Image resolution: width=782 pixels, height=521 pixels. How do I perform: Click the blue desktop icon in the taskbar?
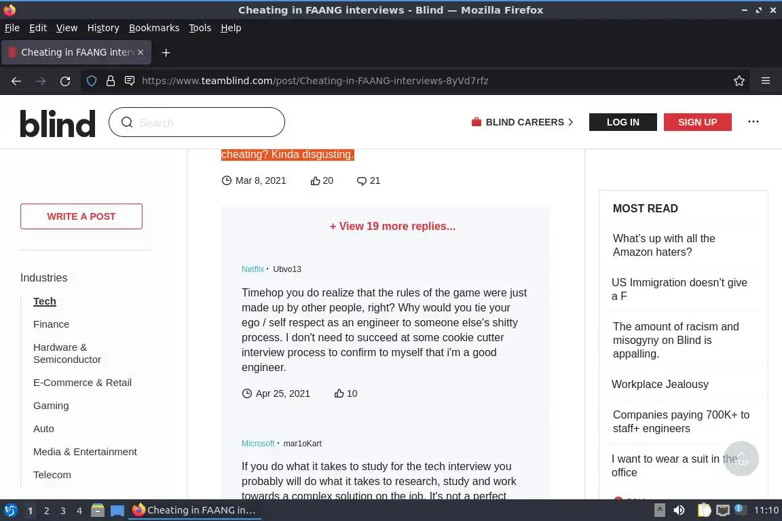point(117,511)
